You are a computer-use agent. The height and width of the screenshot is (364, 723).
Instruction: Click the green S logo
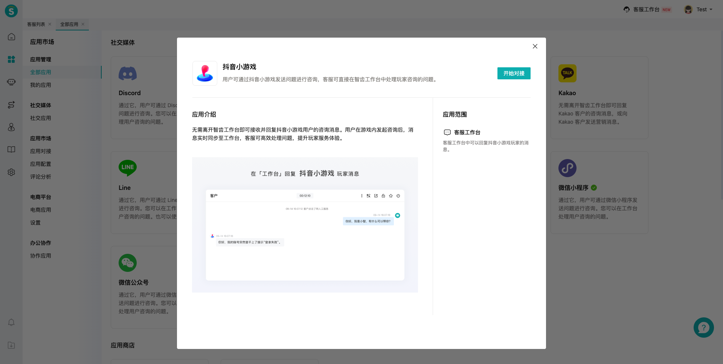coord(11,11)
